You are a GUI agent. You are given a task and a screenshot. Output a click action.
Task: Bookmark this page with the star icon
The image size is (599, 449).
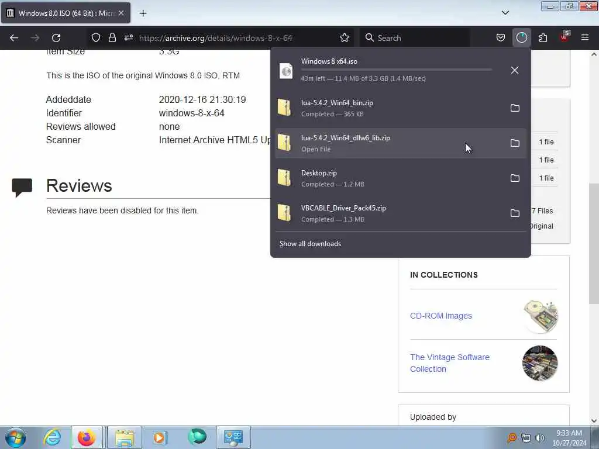point(345,38)
